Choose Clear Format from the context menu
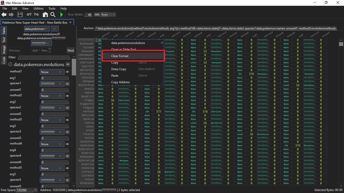Screen dimensions: 344x193 pos(120,56)
